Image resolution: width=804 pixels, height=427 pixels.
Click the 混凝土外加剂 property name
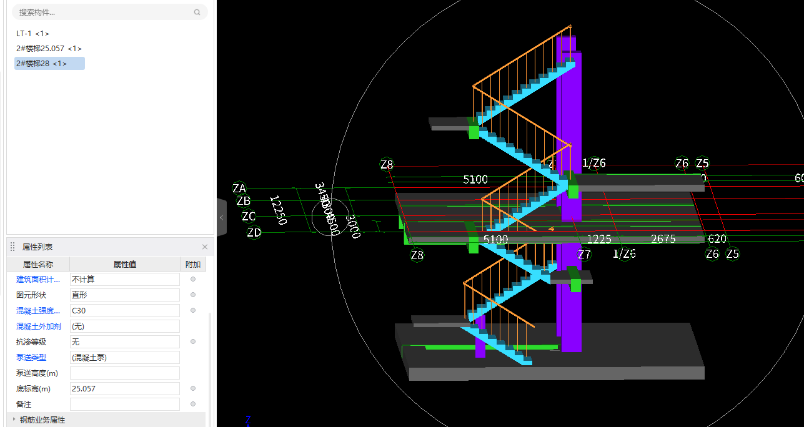tap(38, 326)
